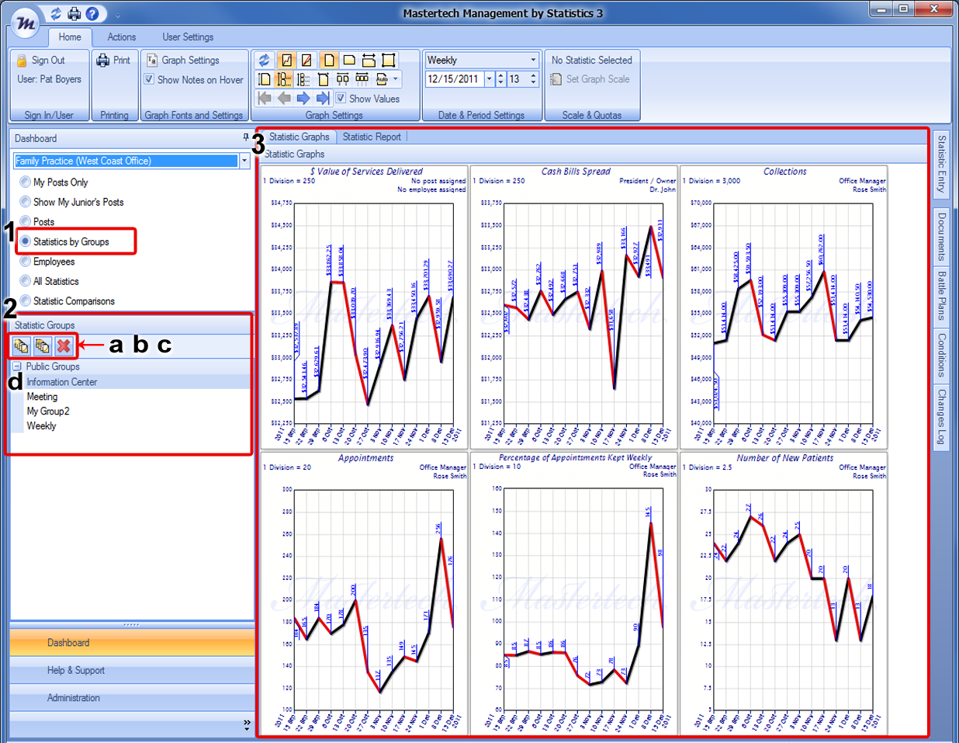
Task: Click the second statistic group copy icon labeled b
Action: 42,345
